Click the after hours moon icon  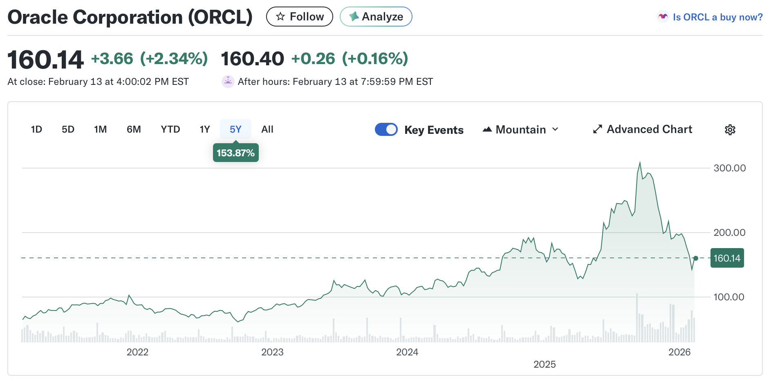click(x=228, y=82)
